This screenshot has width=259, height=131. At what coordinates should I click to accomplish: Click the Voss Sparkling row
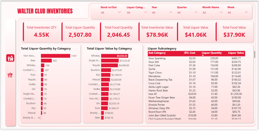(196, 58)
